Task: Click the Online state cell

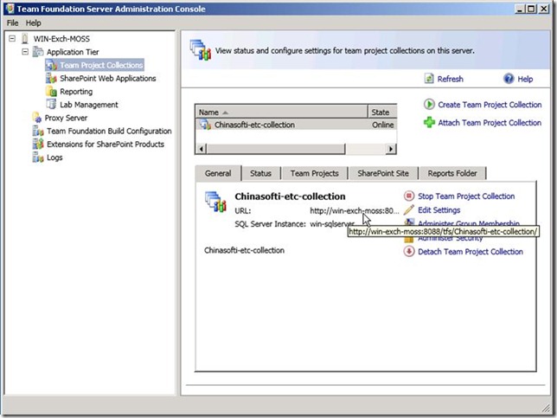Action: 382,125
